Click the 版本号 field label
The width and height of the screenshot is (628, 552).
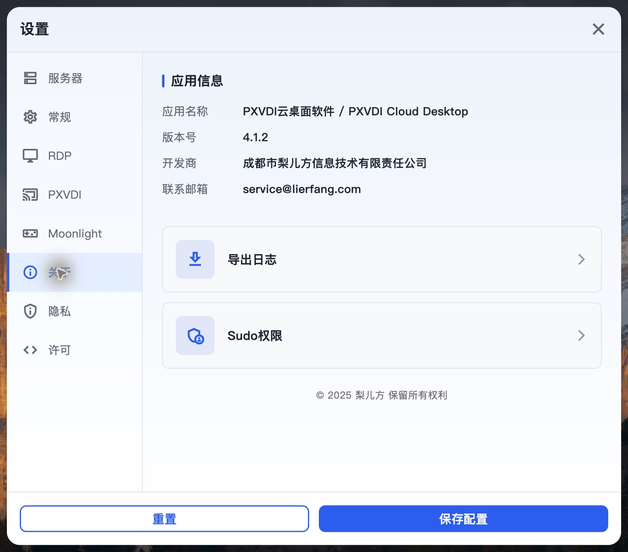[179, 137]
